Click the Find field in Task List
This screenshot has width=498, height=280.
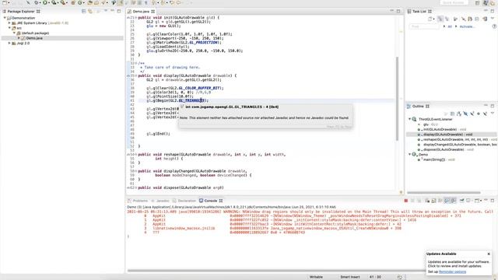(424, 26)
